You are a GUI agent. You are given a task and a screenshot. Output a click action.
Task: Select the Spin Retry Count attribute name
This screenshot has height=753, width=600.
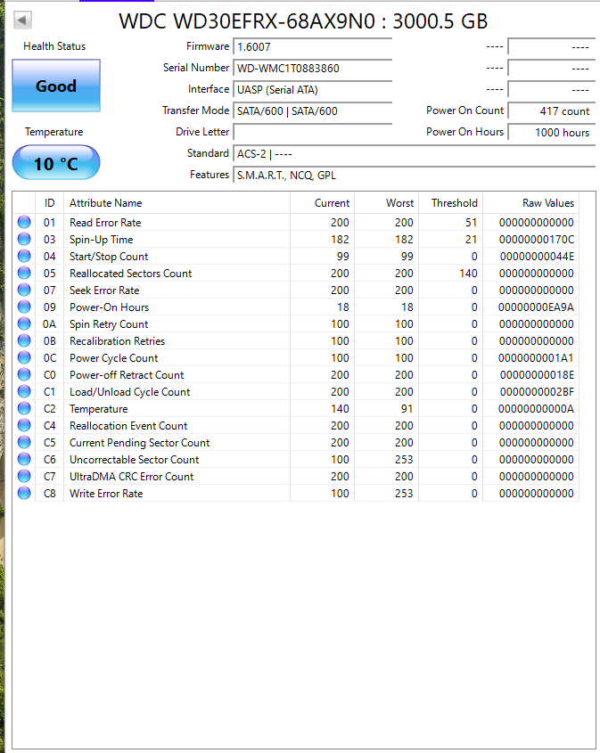(x=109, y=324)
